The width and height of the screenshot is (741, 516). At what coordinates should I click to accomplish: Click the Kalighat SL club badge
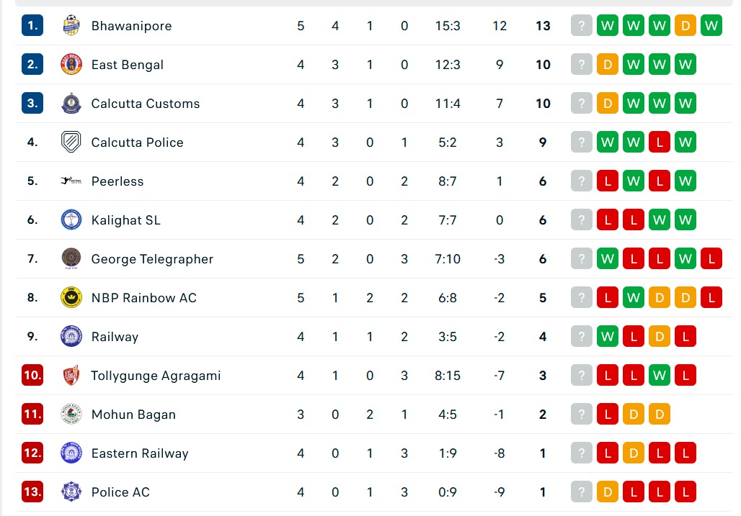71,220
